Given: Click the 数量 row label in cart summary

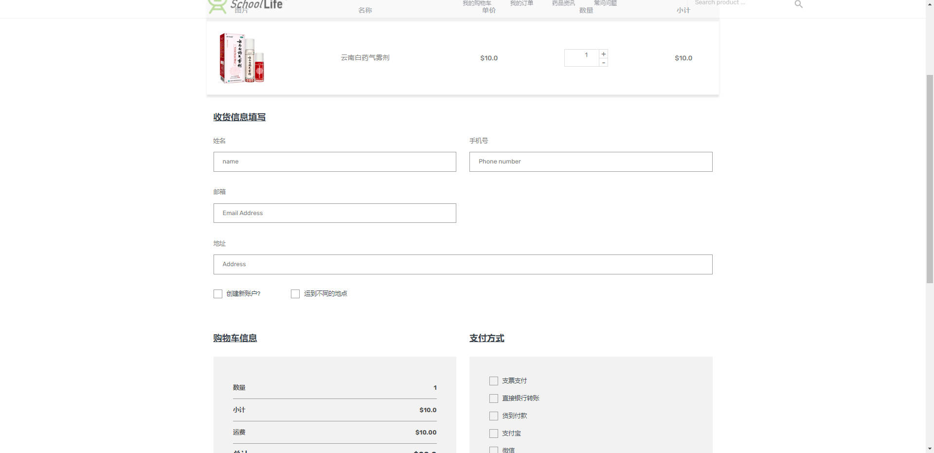Looking at the screenshot, I should [x=239, y=388].
